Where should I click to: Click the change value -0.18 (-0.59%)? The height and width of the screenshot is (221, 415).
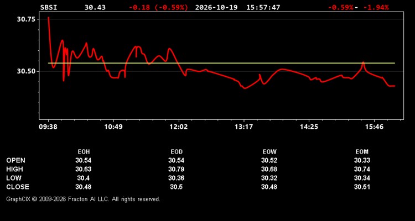click(159, 7)
